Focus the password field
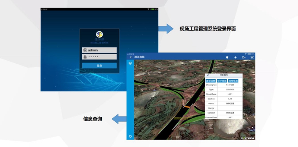This screenshot has width=298, height=147. coord(99,57)
